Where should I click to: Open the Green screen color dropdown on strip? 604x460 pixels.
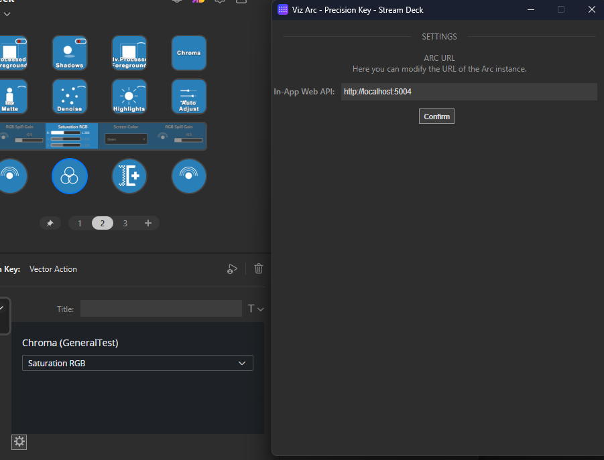pyautogui.click(x=126, y=139)
